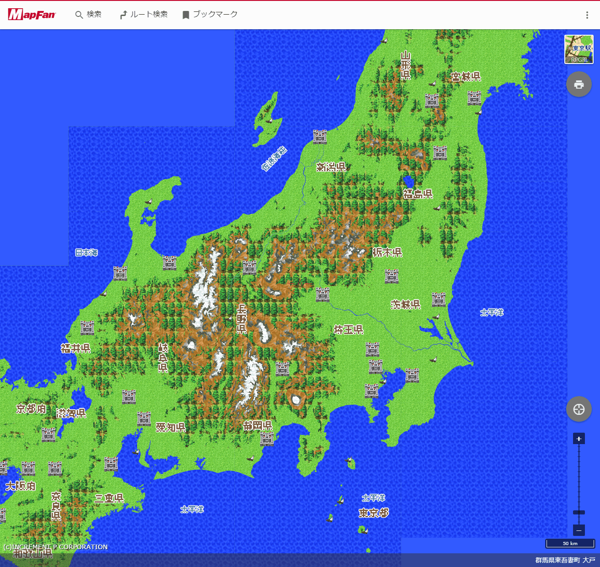Click the route arrow icon beside ルート検索
Viewport: 600px width, 567px height.
click(x=123, y=15)
